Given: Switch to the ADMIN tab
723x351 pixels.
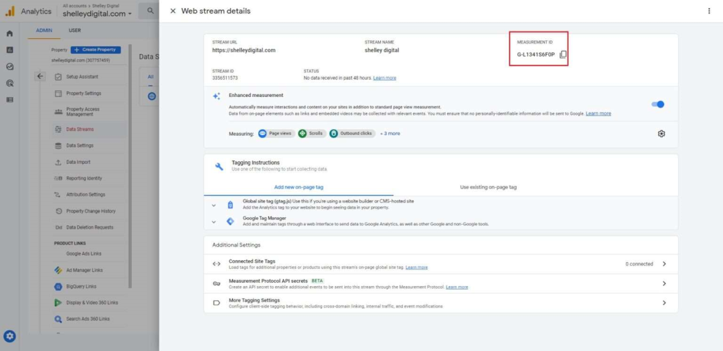Looking at the screenshot, I should [44, 31].
